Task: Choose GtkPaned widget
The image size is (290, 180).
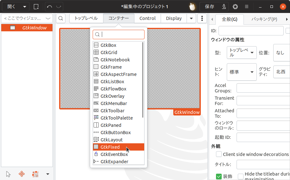Action: click(118, 125)
